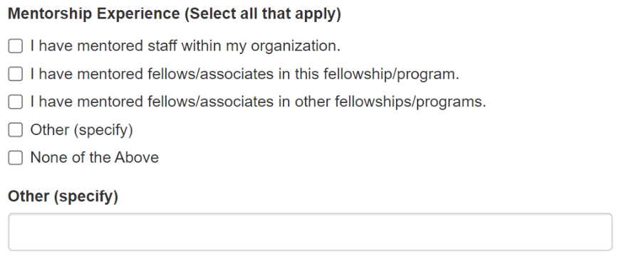The width and height of the screenshot is (632, 258).
Task: Check the mentored staff within my organization box
Action: tap(15, 46)
